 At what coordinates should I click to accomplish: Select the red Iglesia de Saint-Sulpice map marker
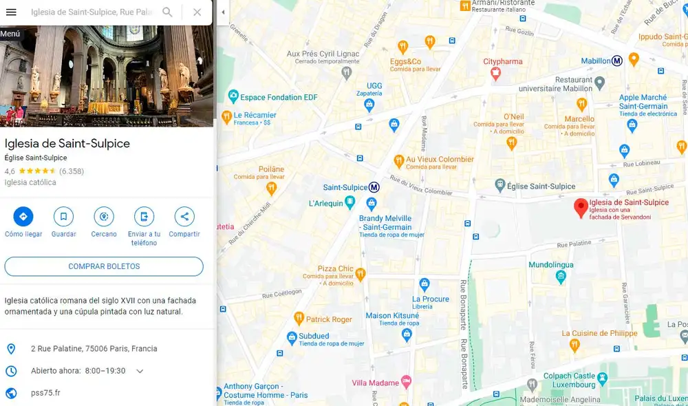tap(582, 206)
